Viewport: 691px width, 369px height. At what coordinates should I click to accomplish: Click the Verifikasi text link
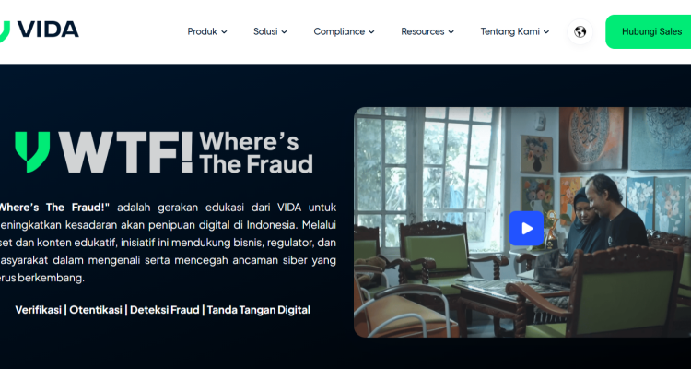pos(39,310)
